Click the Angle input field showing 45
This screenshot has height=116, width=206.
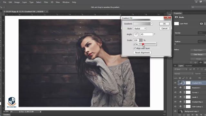pos(146,34)
